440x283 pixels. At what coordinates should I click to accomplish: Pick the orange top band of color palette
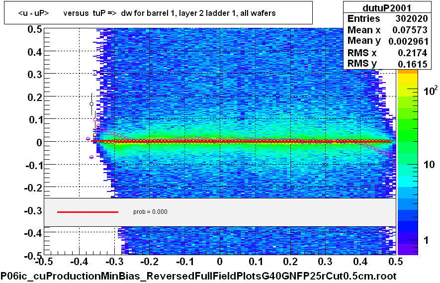[408, 72]
